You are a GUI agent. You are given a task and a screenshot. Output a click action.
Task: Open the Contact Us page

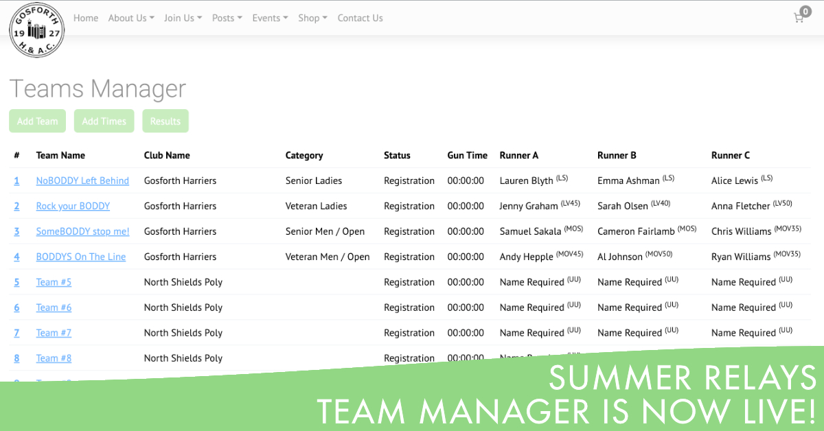point(360,18)
